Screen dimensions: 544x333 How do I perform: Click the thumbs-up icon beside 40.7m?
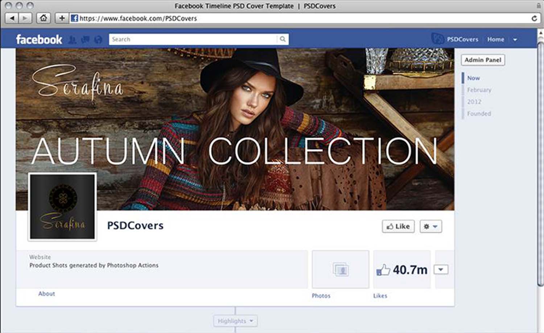point(383,270)
